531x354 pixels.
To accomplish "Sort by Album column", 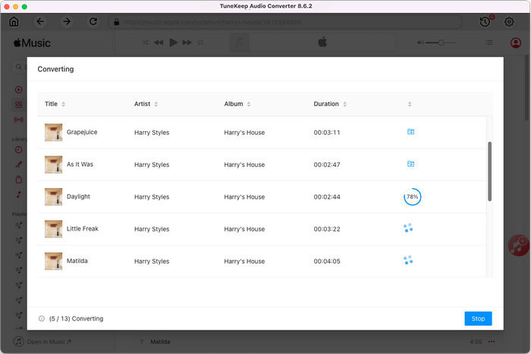I will [x=249, y=105].
